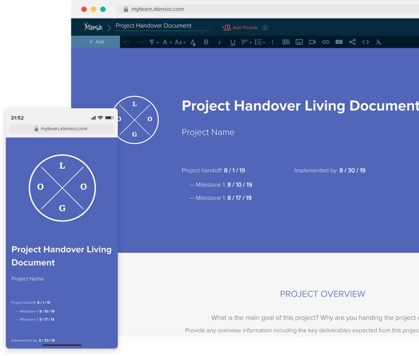Insert a video

click(x=312, y=42)
